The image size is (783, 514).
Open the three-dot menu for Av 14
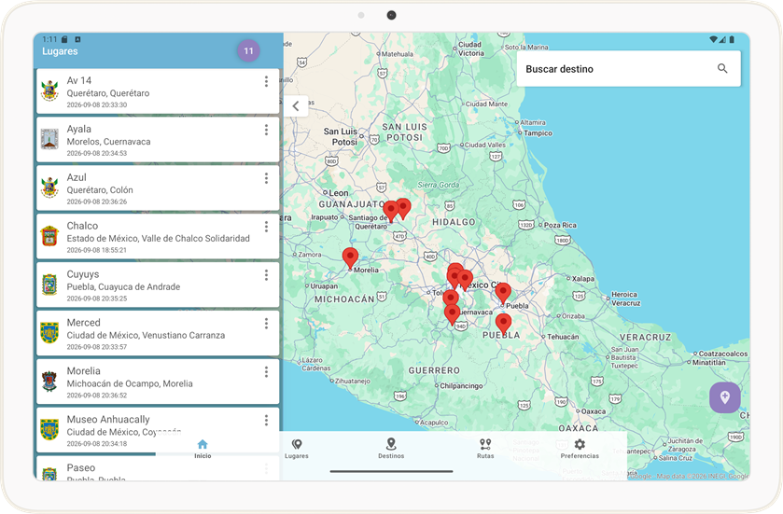click(266, 81)
